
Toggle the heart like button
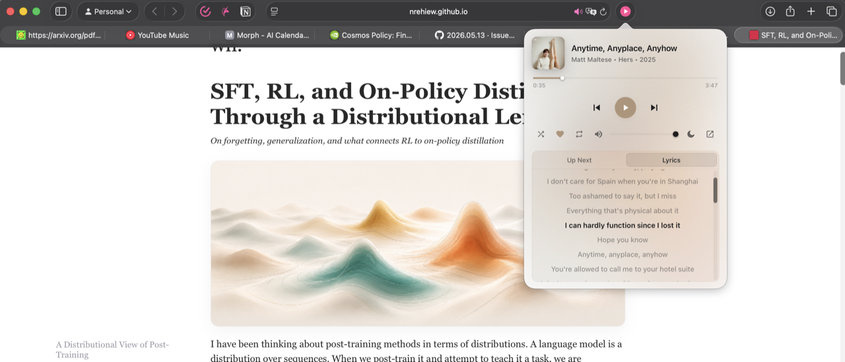(x=560, y=134)
